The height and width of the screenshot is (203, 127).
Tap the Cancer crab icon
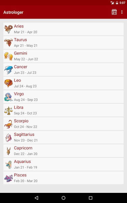[8, 70]
